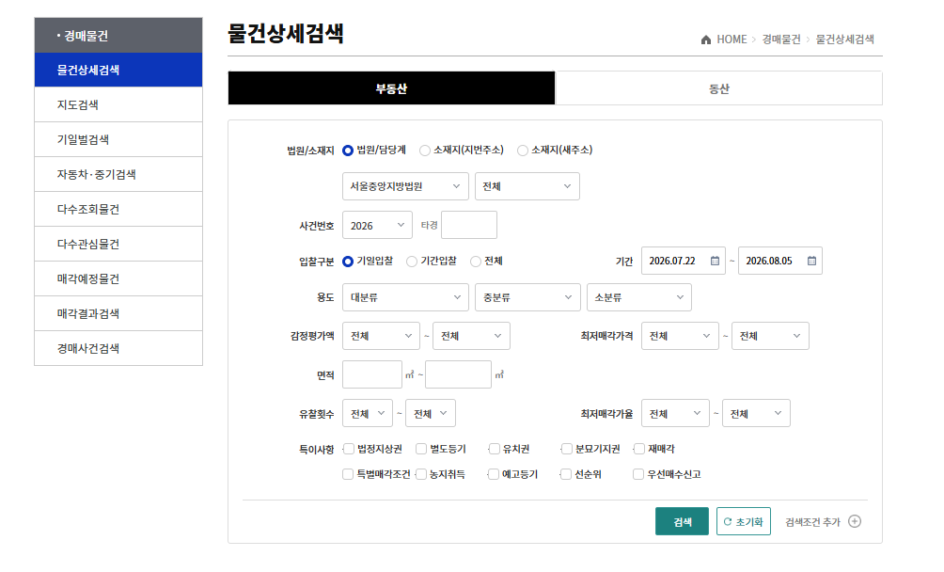The image size is (944, 572).
Task: Check the 선순위 checkbox
Action: click(x=566, y=474)
